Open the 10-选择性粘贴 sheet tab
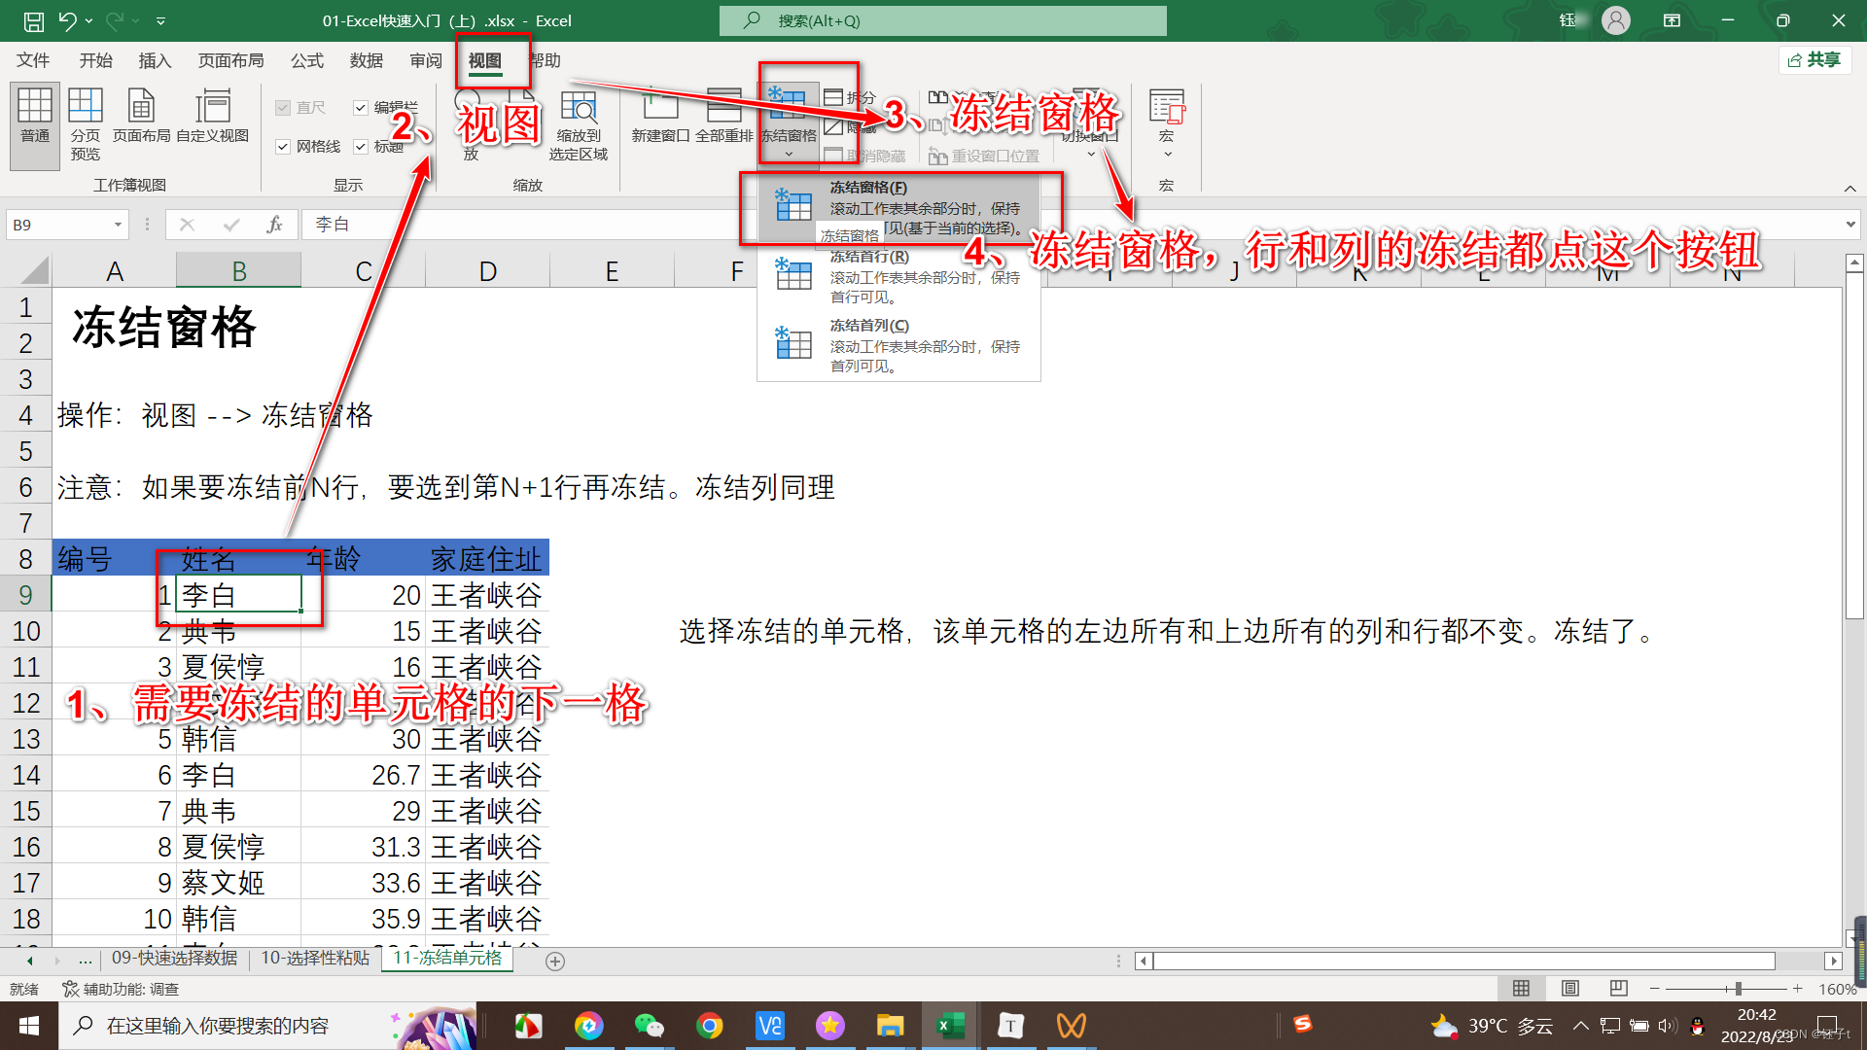This screenshot has height=1050, width=1867. (x=315, y=959)
